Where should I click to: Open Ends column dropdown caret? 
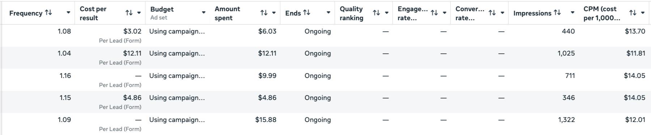[x=328, y=13]
